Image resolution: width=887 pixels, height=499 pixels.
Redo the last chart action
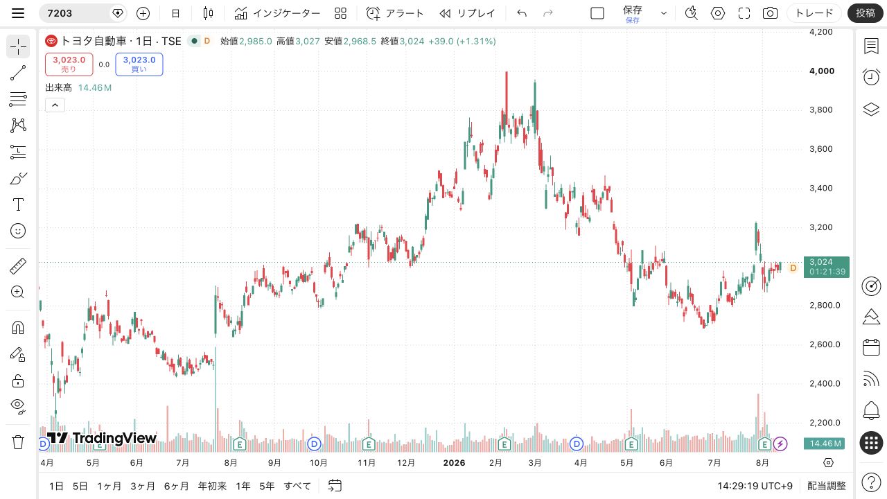(x=548, y=13)
